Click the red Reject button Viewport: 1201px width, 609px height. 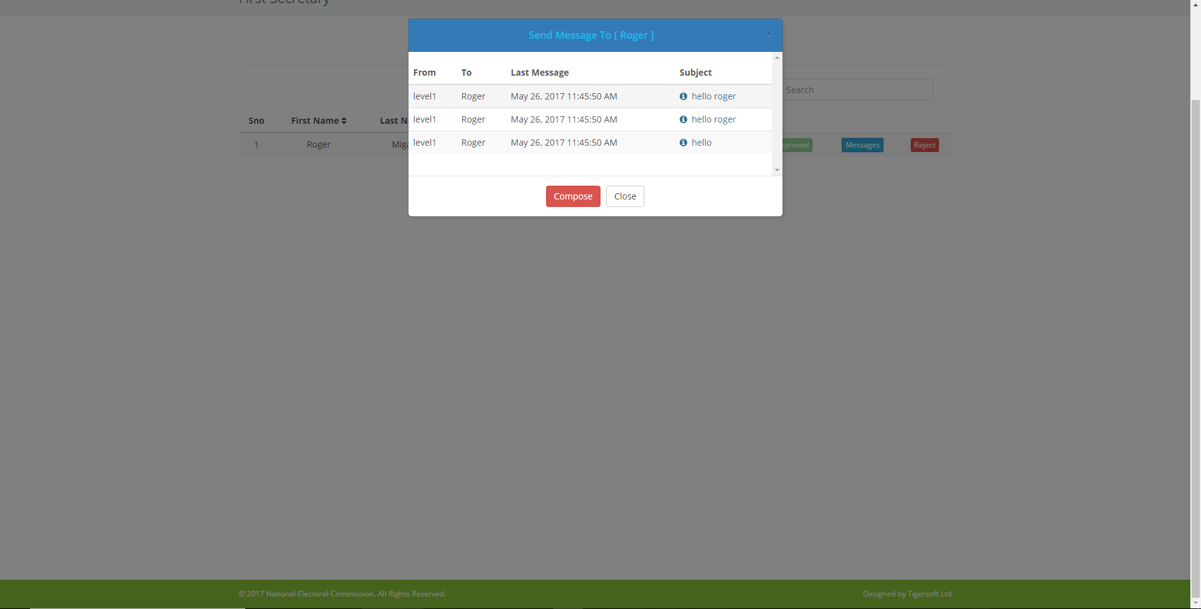coord(925,145)
